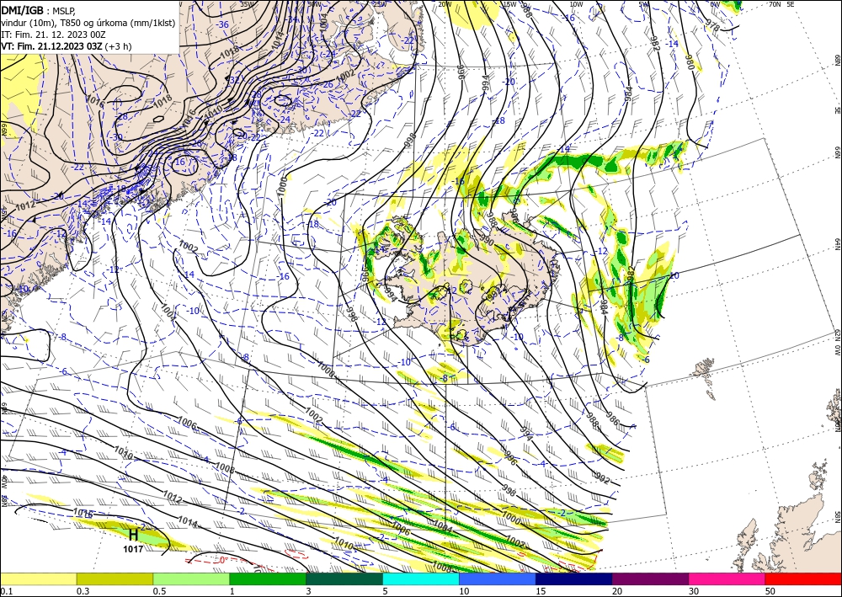Click the 70N latitude label

coord(775,4)
